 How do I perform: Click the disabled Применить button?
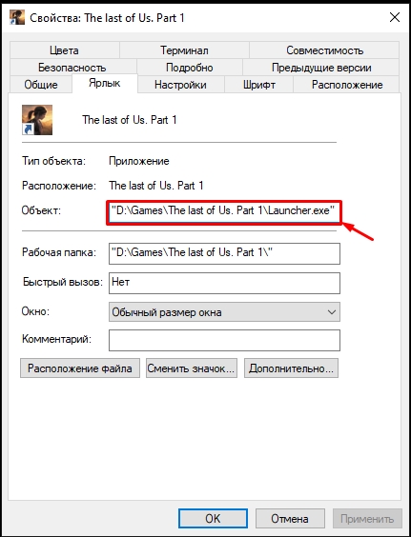[x=367, y=518]
